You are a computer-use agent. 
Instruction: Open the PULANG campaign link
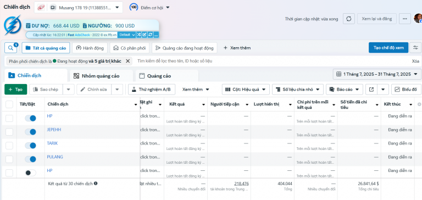coord(55,157)
